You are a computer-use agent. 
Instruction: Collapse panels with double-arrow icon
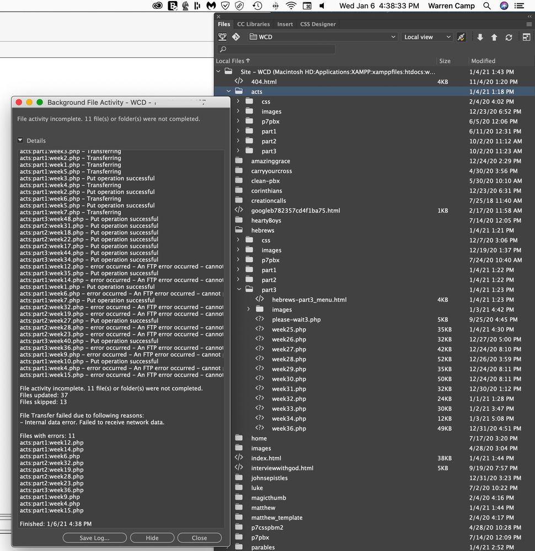coord(529,17)
